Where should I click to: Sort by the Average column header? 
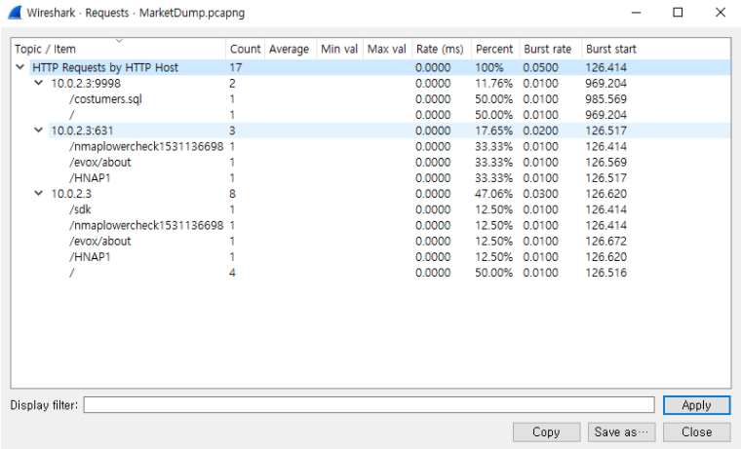pyautogui.click(x=290, y=49)
